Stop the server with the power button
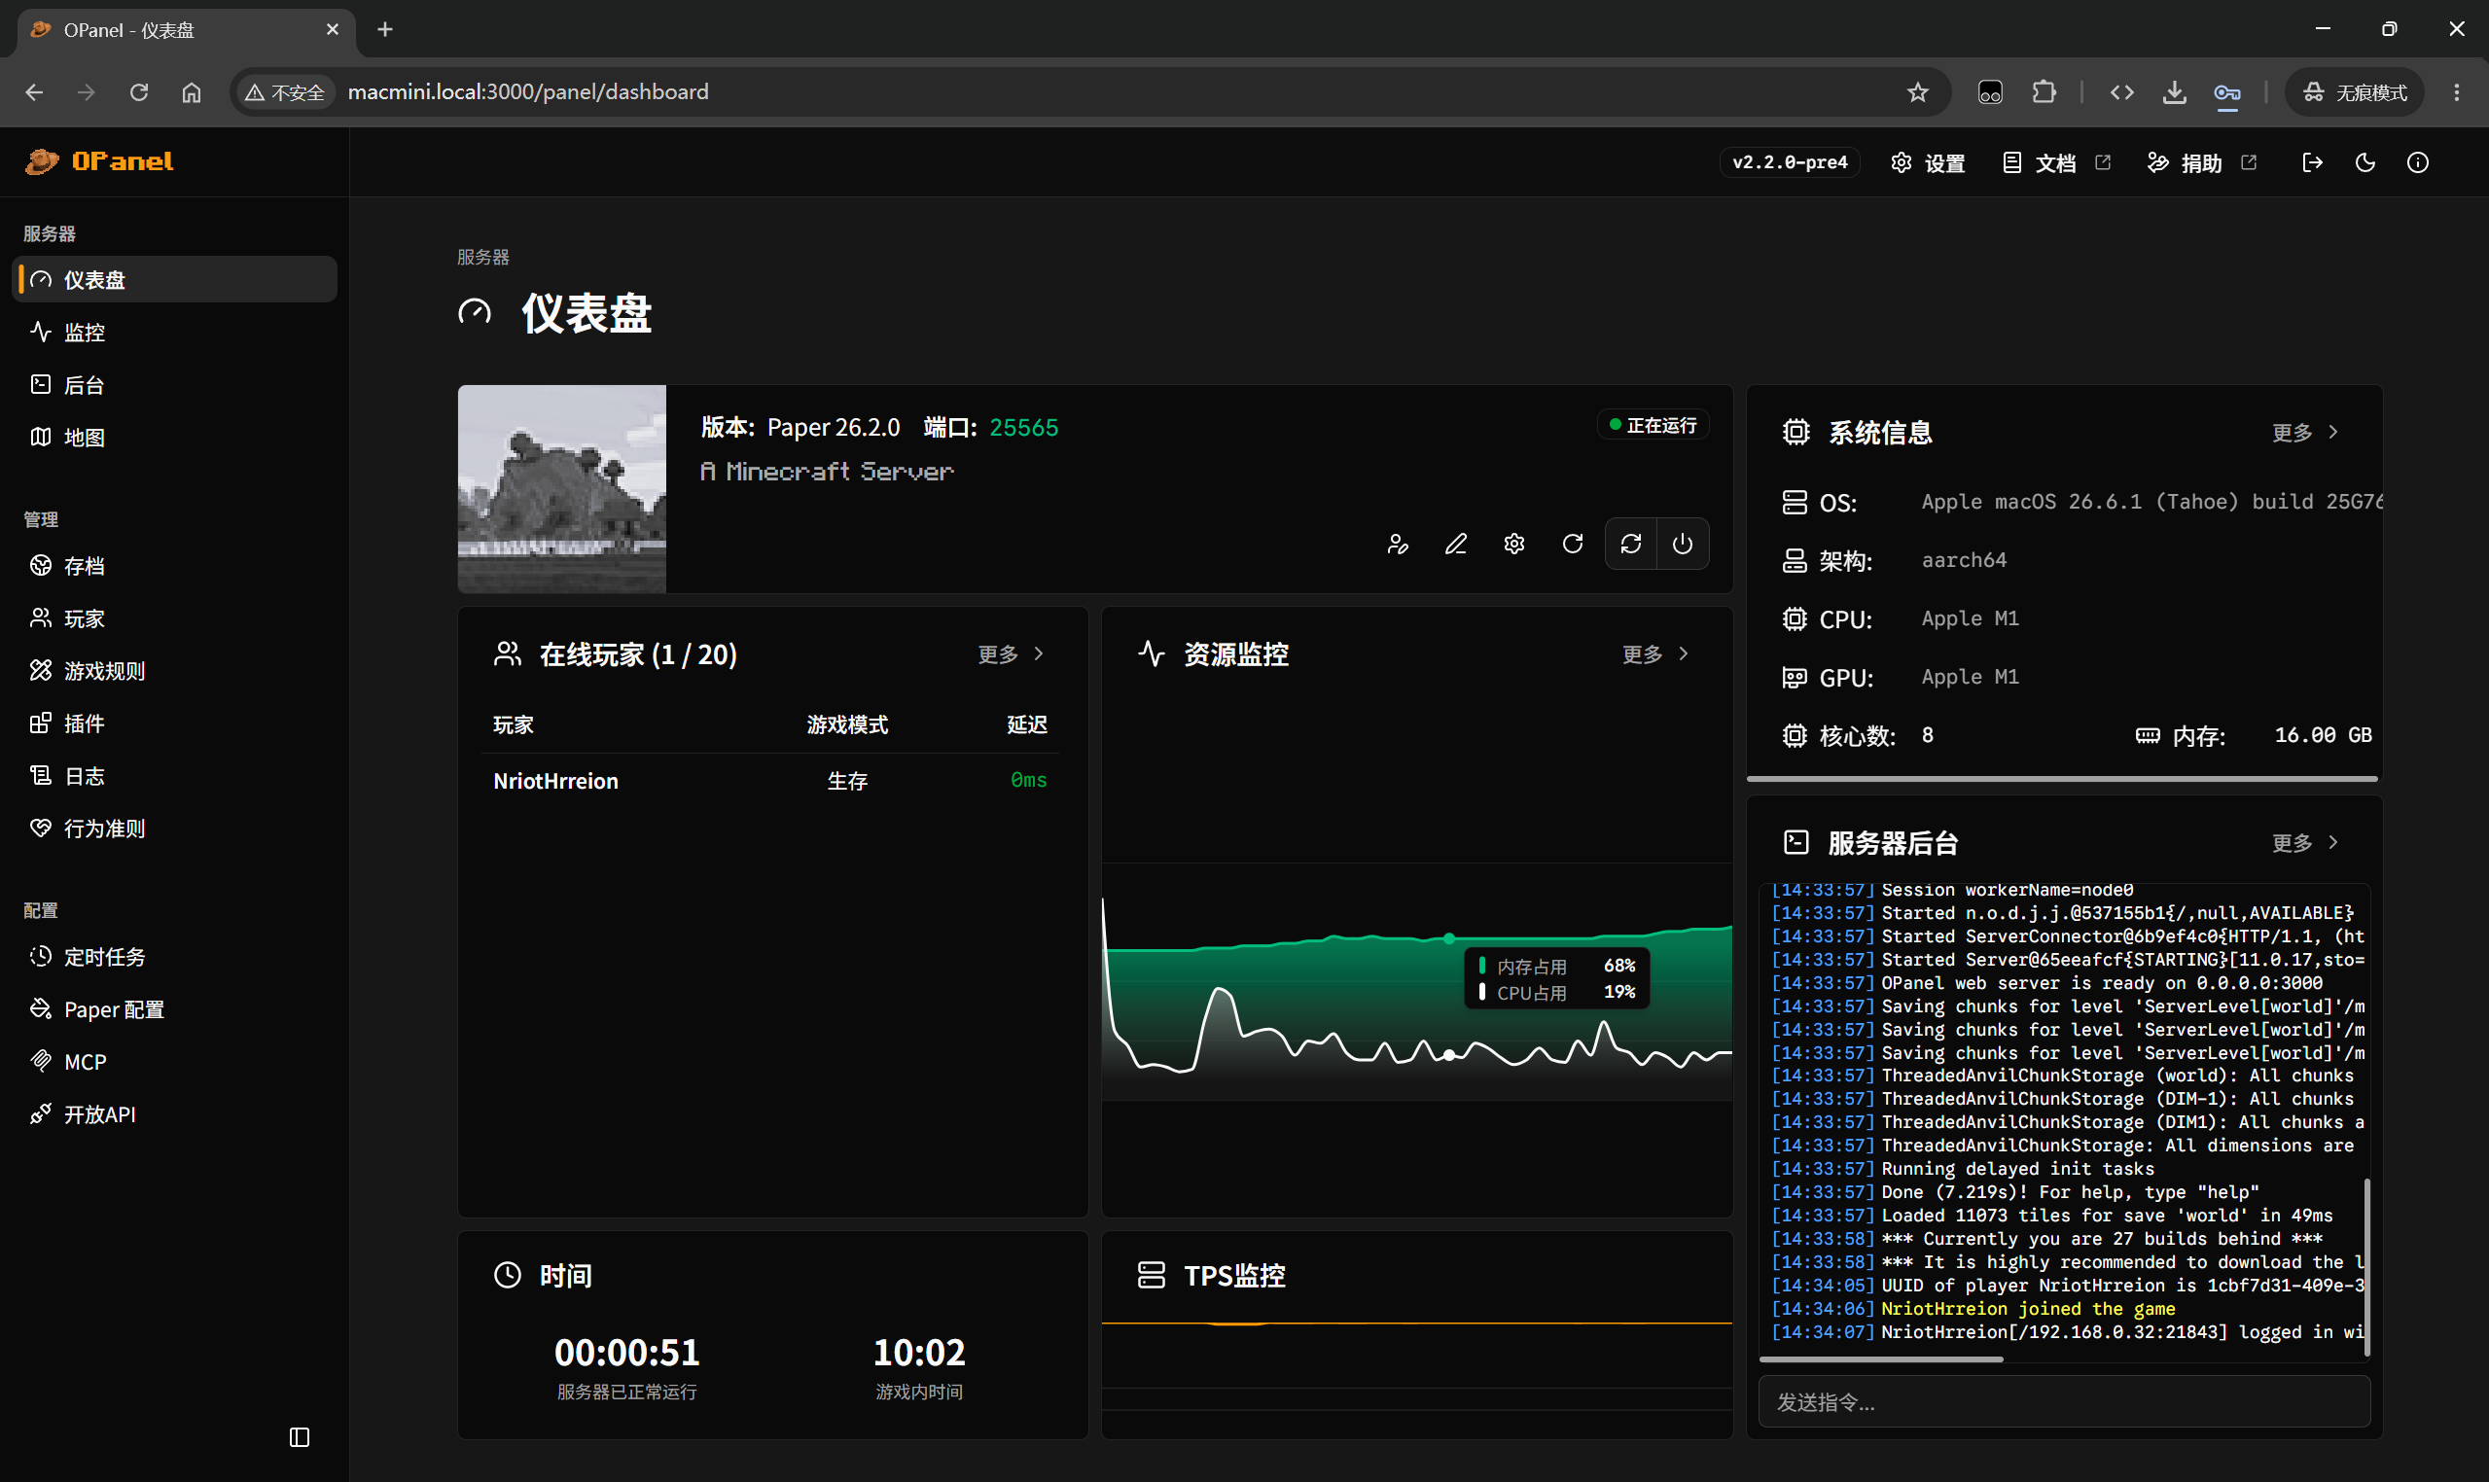The width and height of the screenshot is (2489, 1482). (x=1683, y=545)
